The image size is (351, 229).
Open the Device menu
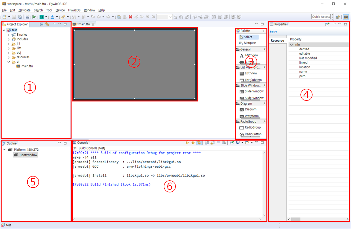click(60, 10)
